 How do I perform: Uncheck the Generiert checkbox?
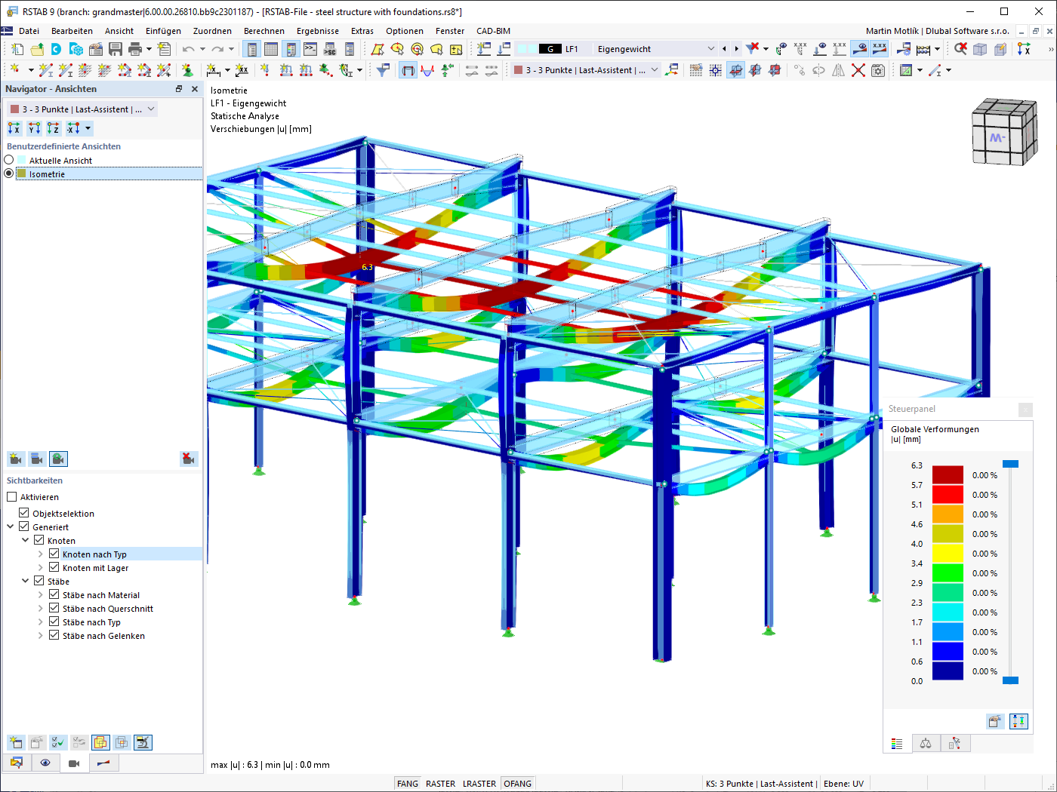23,526
